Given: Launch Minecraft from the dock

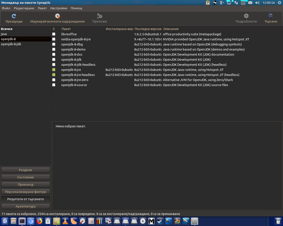Looking at the screenshot, I should tap(177, 221).
